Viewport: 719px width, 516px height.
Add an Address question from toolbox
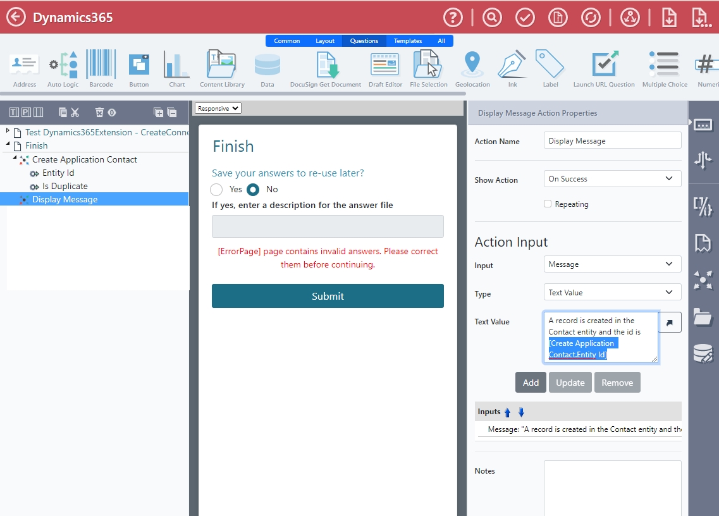click(x=24, y=69)
